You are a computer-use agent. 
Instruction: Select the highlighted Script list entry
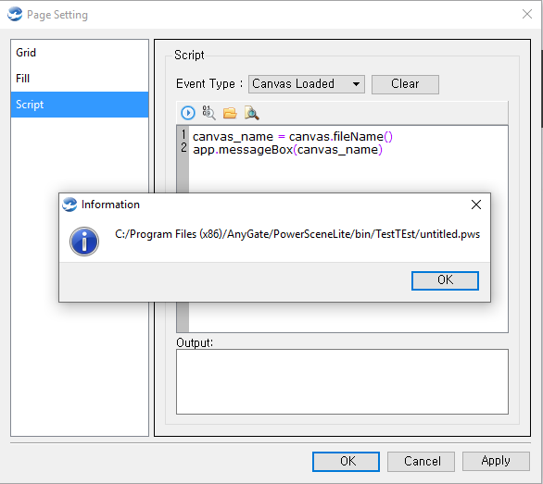click(80, 105)
